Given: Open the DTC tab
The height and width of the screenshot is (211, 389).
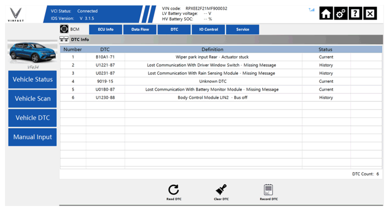Looking at the screenshot, I should [x=174, y=30].
